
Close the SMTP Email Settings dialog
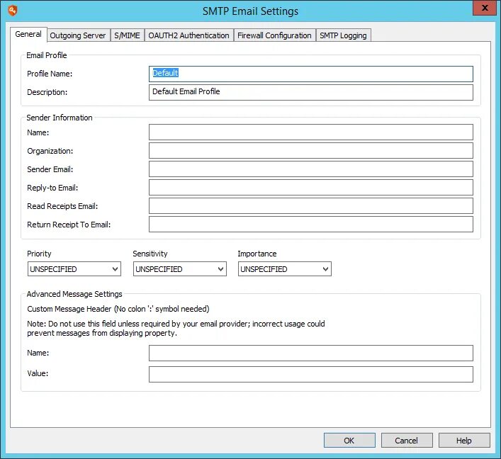pos(485,8)
